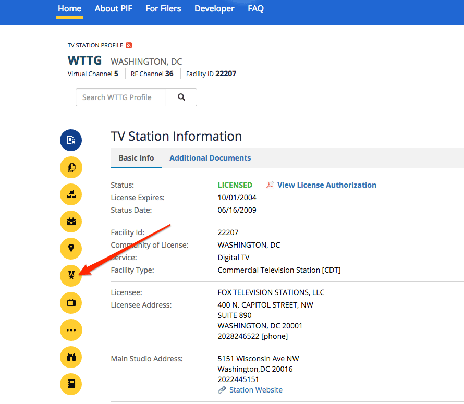Image resolution: width=464 pixels, height=404 pixels.
Task: Click the three dots sidebar icon
Action: pyautogui.click(x=71, y=329)
